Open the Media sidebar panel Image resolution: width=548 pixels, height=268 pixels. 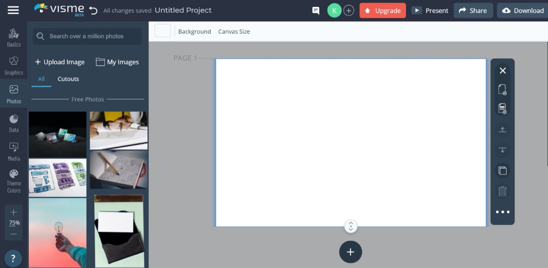(14, 151)
